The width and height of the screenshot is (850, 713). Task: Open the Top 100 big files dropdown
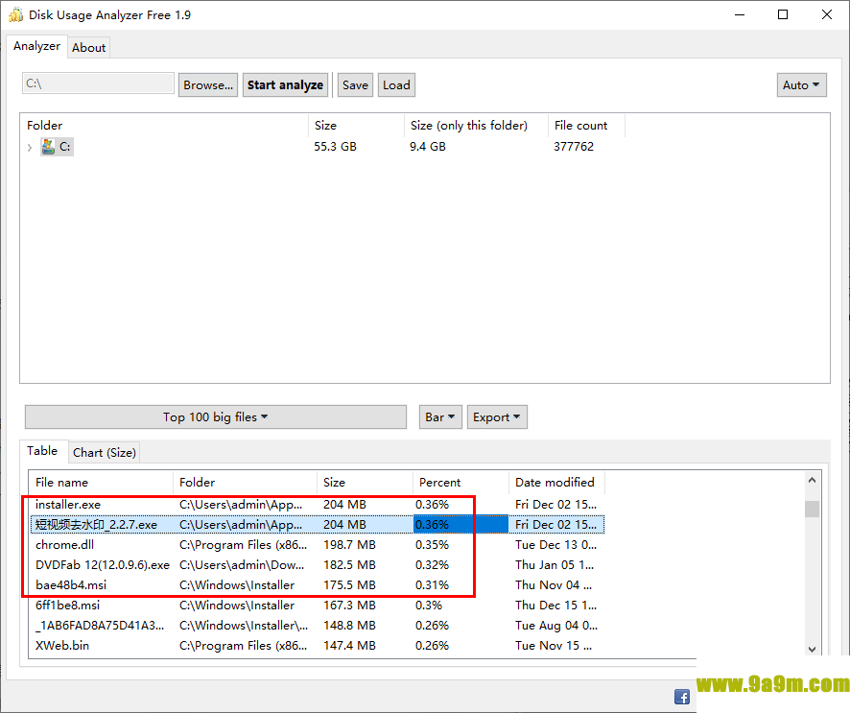pyautogui.click(x=216, y=416)
